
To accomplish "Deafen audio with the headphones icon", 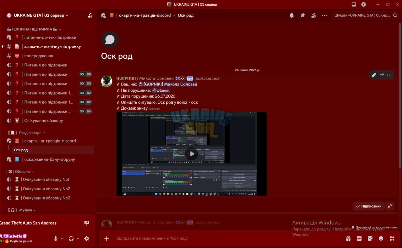I will pyautogui.click(x=71, y=239).
